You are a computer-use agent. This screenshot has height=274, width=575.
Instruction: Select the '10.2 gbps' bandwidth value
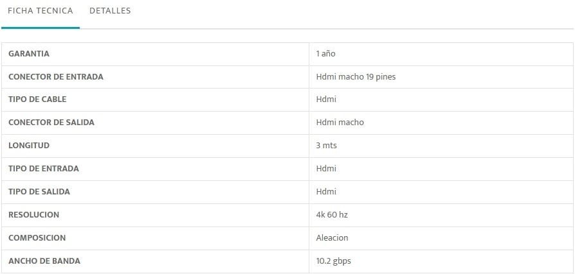333,261
